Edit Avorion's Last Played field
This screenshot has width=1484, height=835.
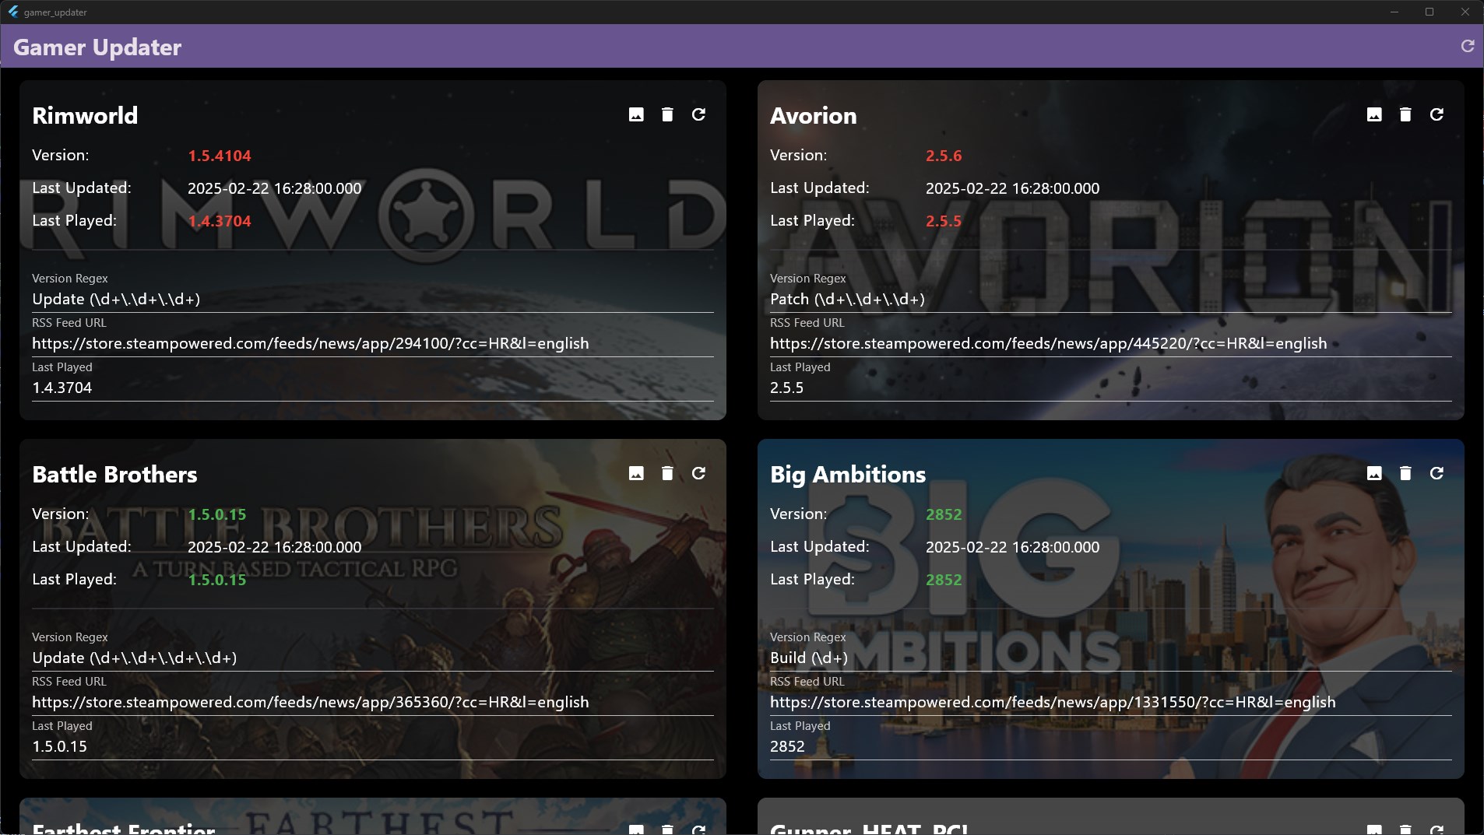coord(1110,388)
